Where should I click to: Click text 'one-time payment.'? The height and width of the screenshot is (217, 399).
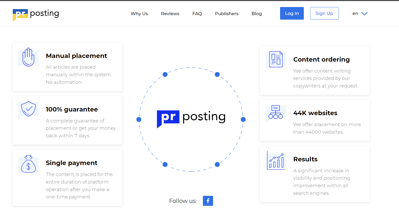[x=69, y=197]
